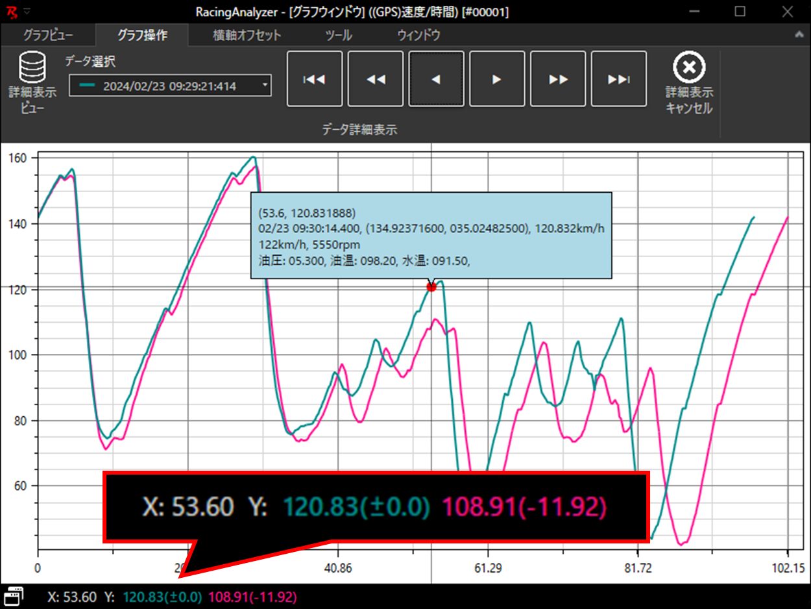Jump to last data point button
This screenshot has width=811, height=609.
pyautogui.click(x=619, y=79)
